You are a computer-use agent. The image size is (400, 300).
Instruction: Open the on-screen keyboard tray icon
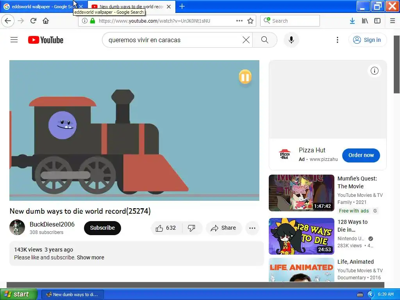pyautogui.click(x=360, y=295)
